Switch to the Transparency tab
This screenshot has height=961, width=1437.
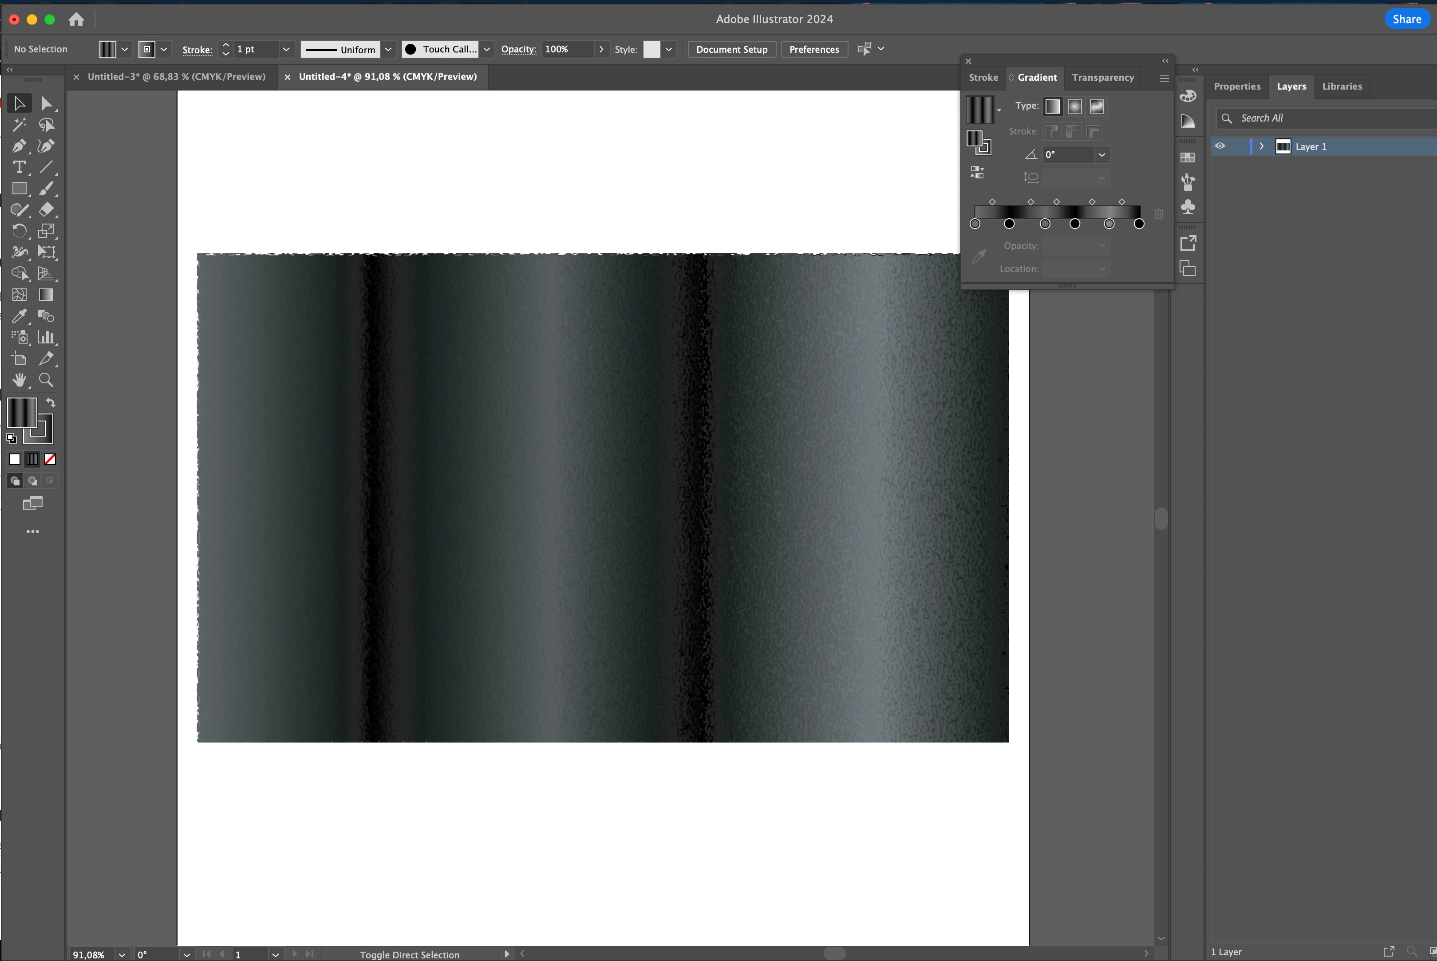point(1103,77)
